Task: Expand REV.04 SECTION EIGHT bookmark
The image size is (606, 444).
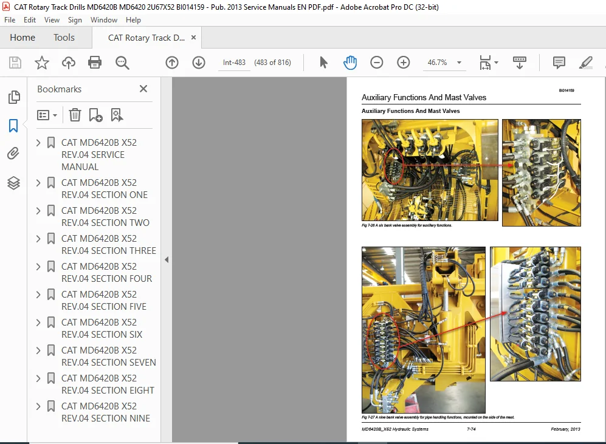Action: pyautogui.click(x=38, y=378)
